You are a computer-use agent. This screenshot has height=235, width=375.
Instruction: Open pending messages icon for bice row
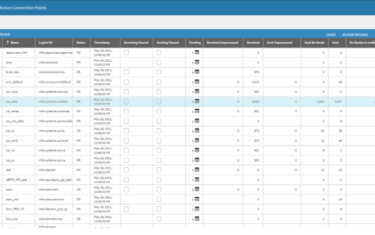pos(197,62)
